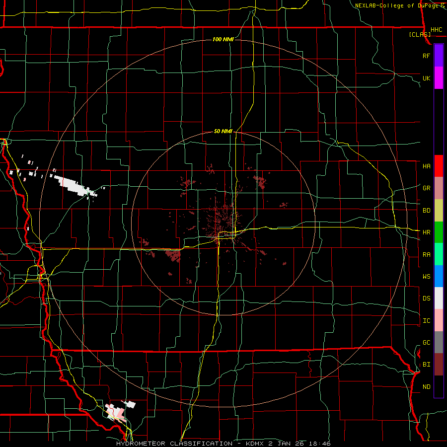
Task: Click the 50 NMI range ring label
Action: click(223, 132)
